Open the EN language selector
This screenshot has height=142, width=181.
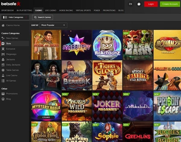click(x=130, y=4)
